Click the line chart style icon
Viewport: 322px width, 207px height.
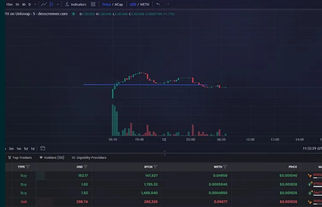point(44,4)
